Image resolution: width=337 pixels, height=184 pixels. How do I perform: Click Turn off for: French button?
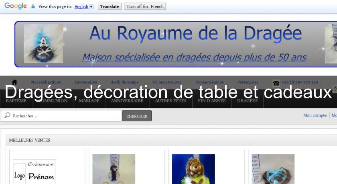pos(145,6)
